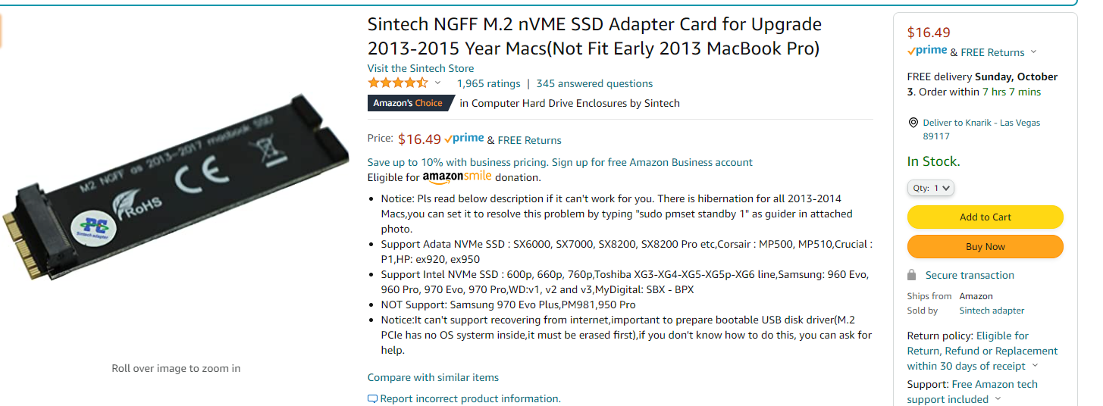1103x406 pixels.
Task: Click the report incorrect info speech icon
Action: (372, 399)
